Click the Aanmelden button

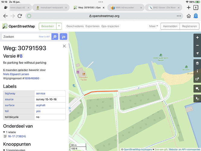pyautogui.click(x=170, y=26)
